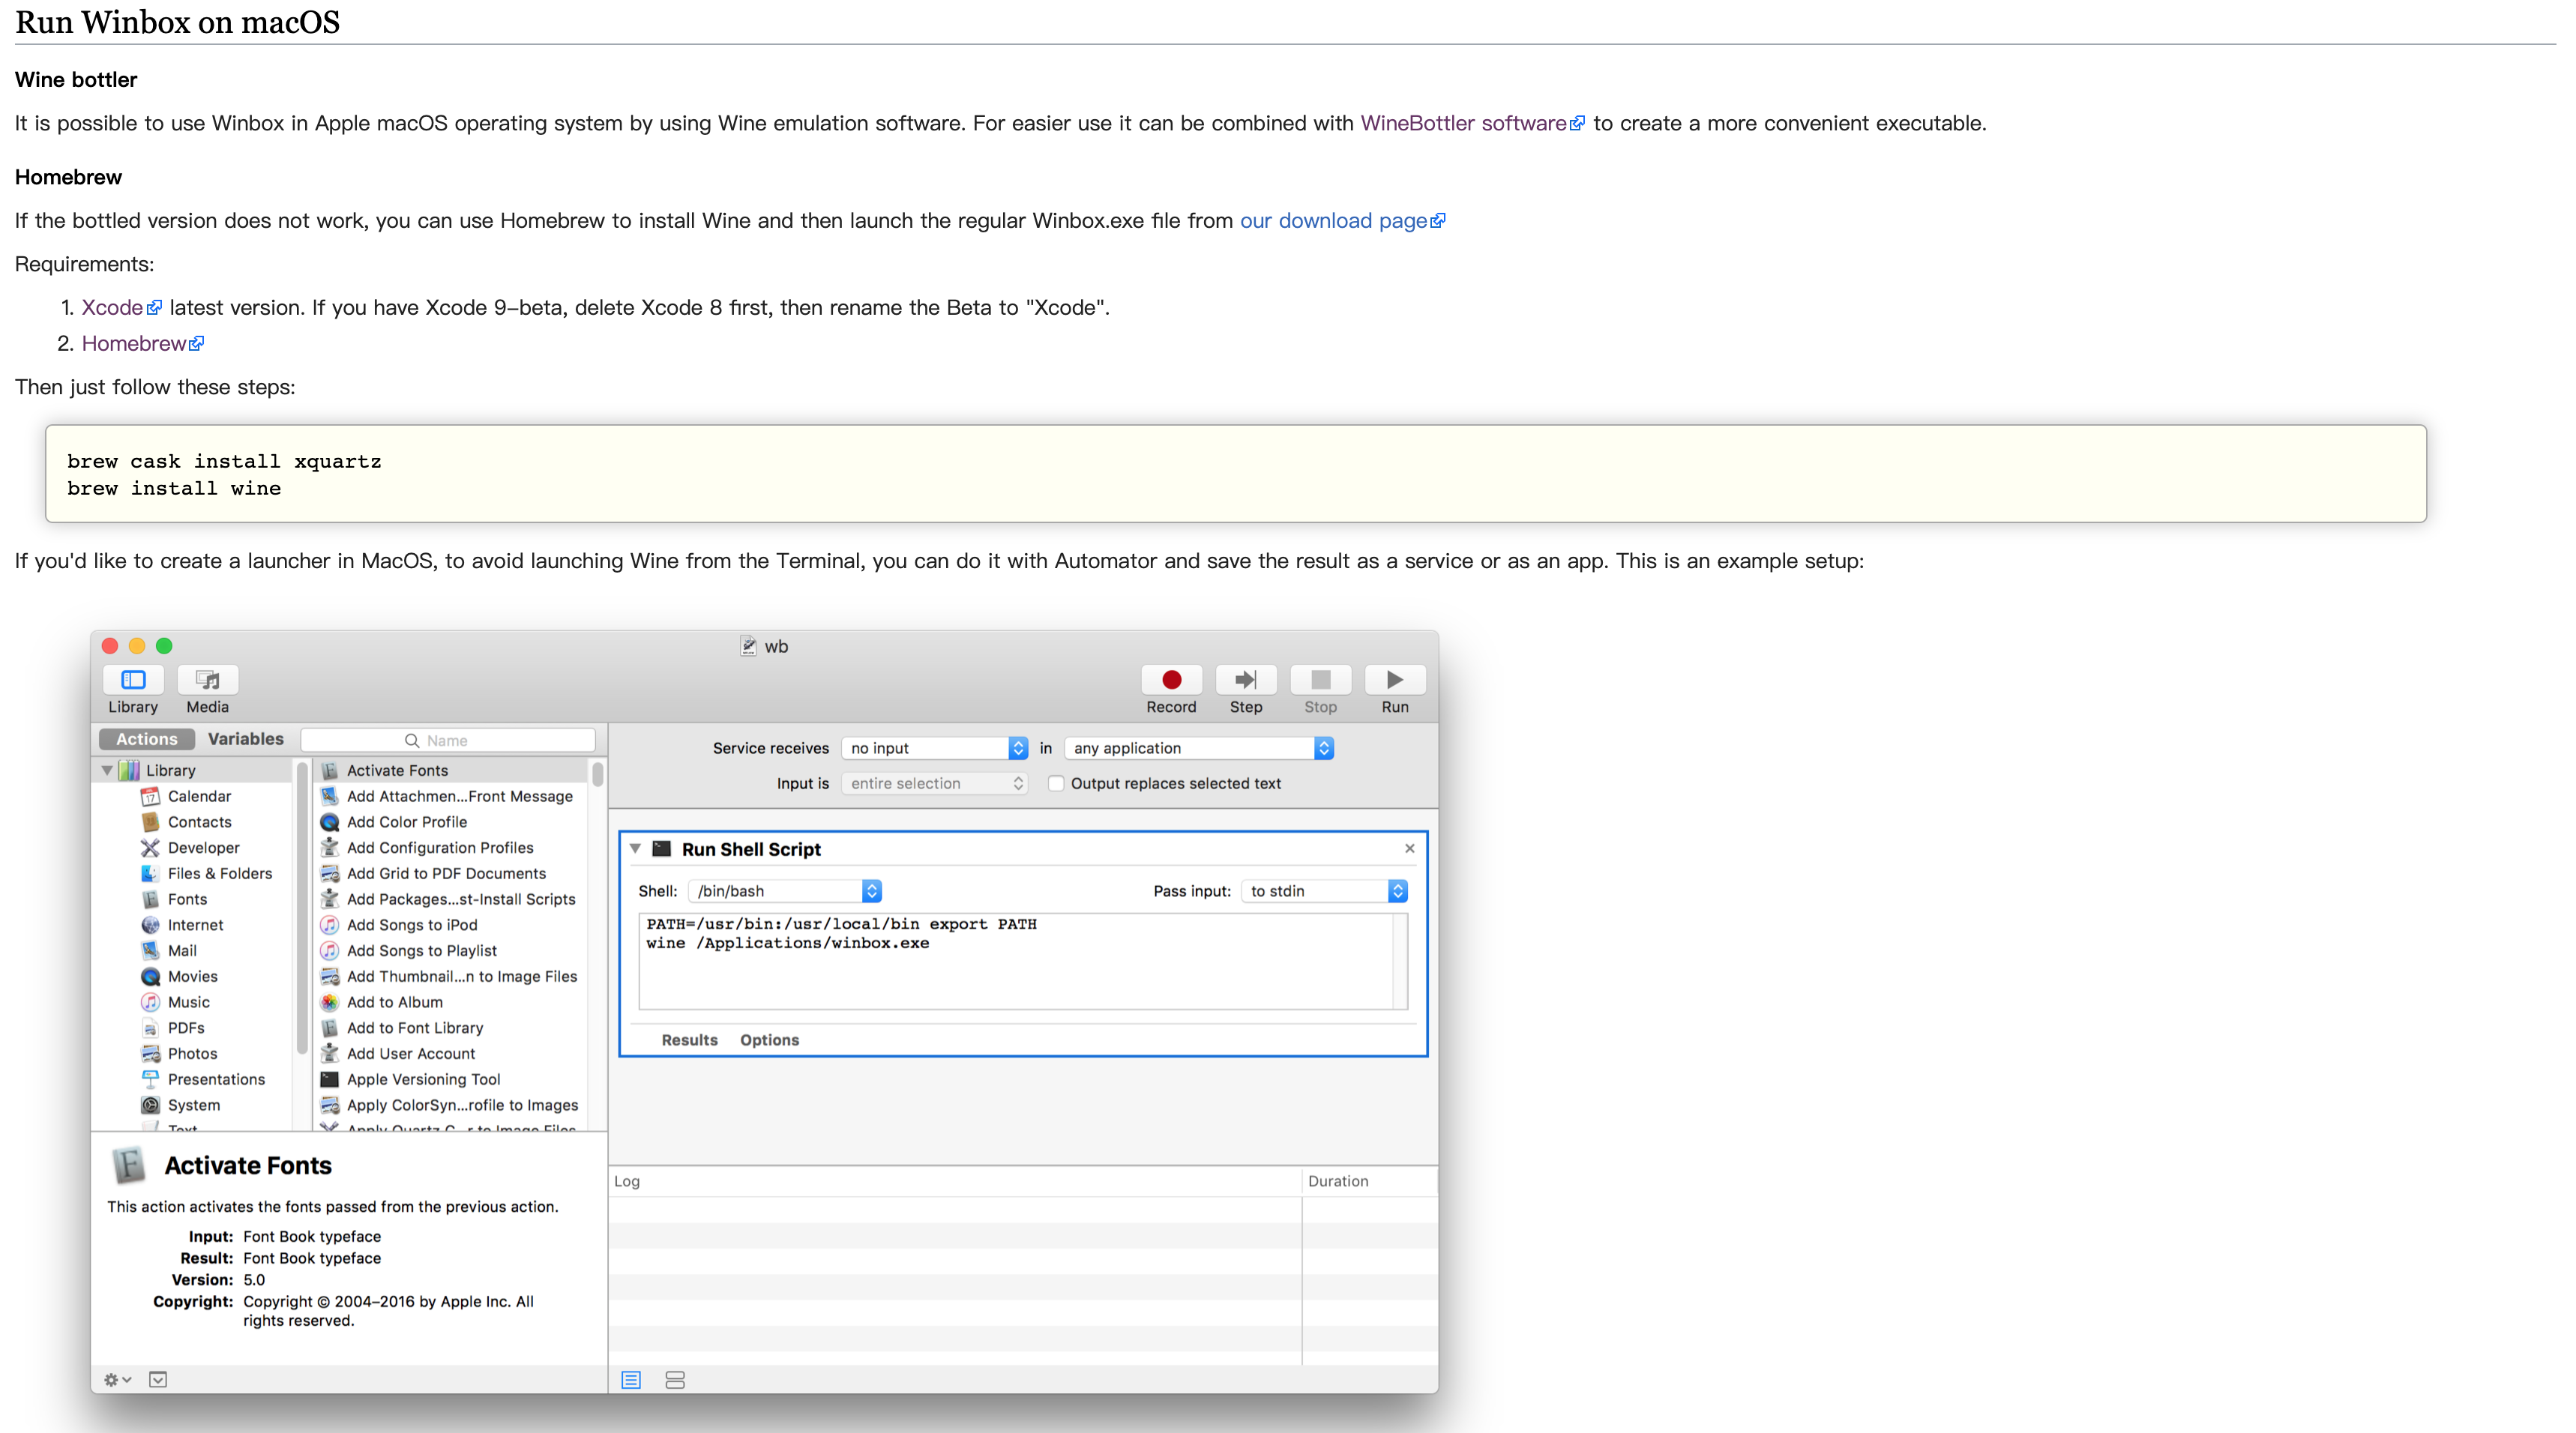
Task: Open the Pass input to stdin dropdown
Action: 1324,891
